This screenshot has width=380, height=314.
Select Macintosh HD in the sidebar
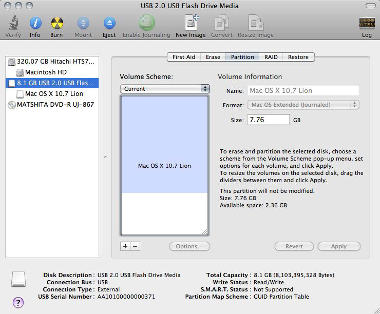(x=52, y=72)
